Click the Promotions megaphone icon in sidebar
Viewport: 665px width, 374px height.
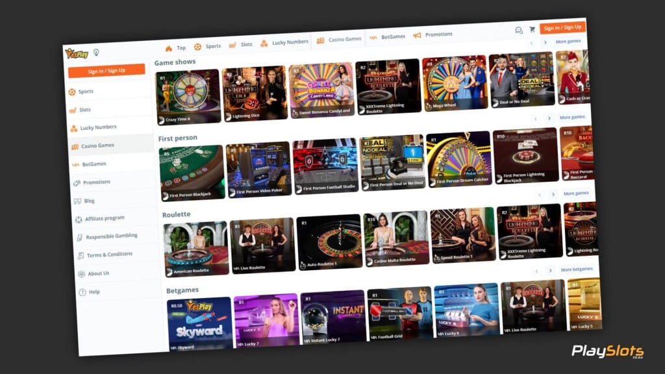(x=78, y=181)
